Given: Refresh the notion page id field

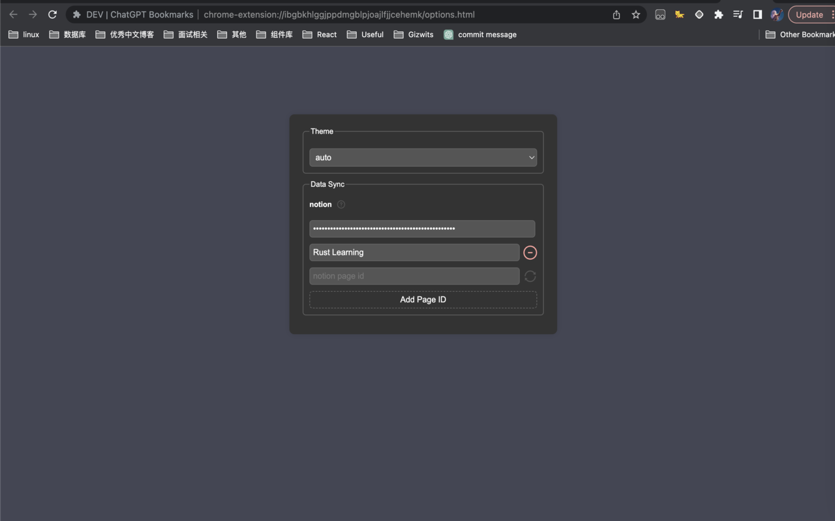Looking at the screenshot, I should (530, 275).
